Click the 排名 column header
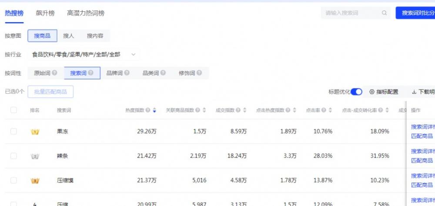The image size is (435, 206). (35, 110)
